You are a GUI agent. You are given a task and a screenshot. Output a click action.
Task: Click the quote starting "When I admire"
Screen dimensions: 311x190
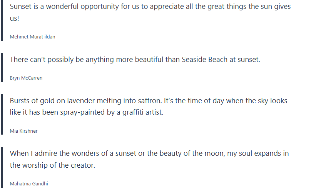click(149, 154)
